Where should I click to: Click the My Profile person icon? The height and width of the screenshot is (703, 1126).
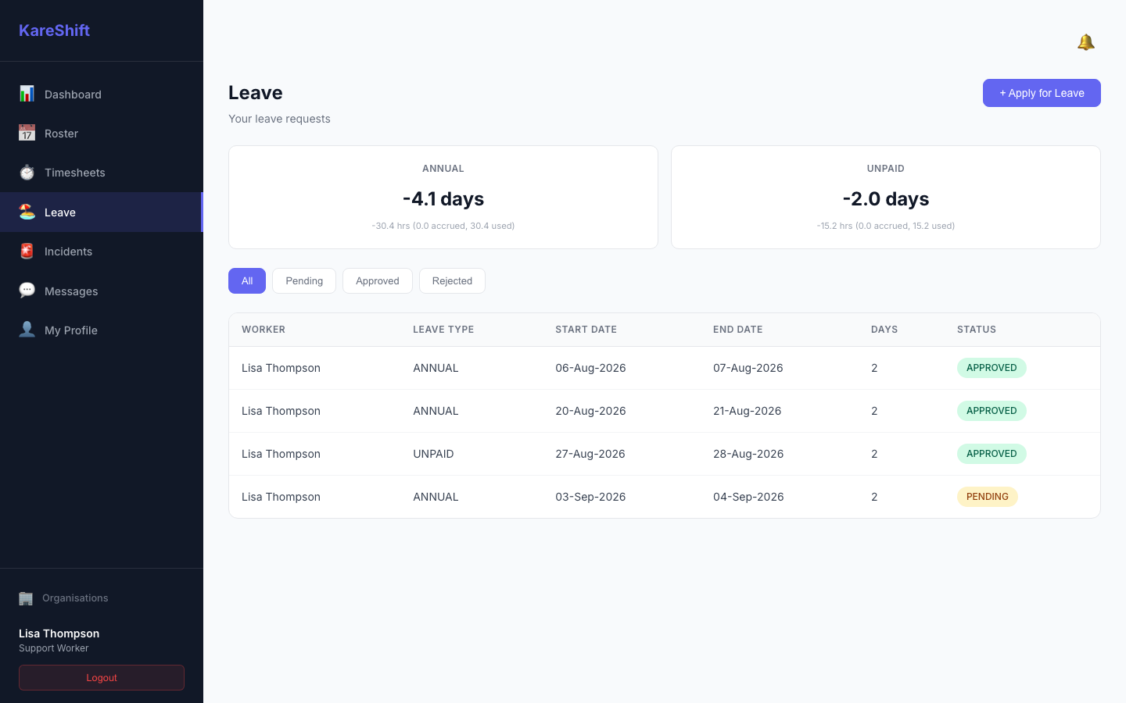click(27, 330)
